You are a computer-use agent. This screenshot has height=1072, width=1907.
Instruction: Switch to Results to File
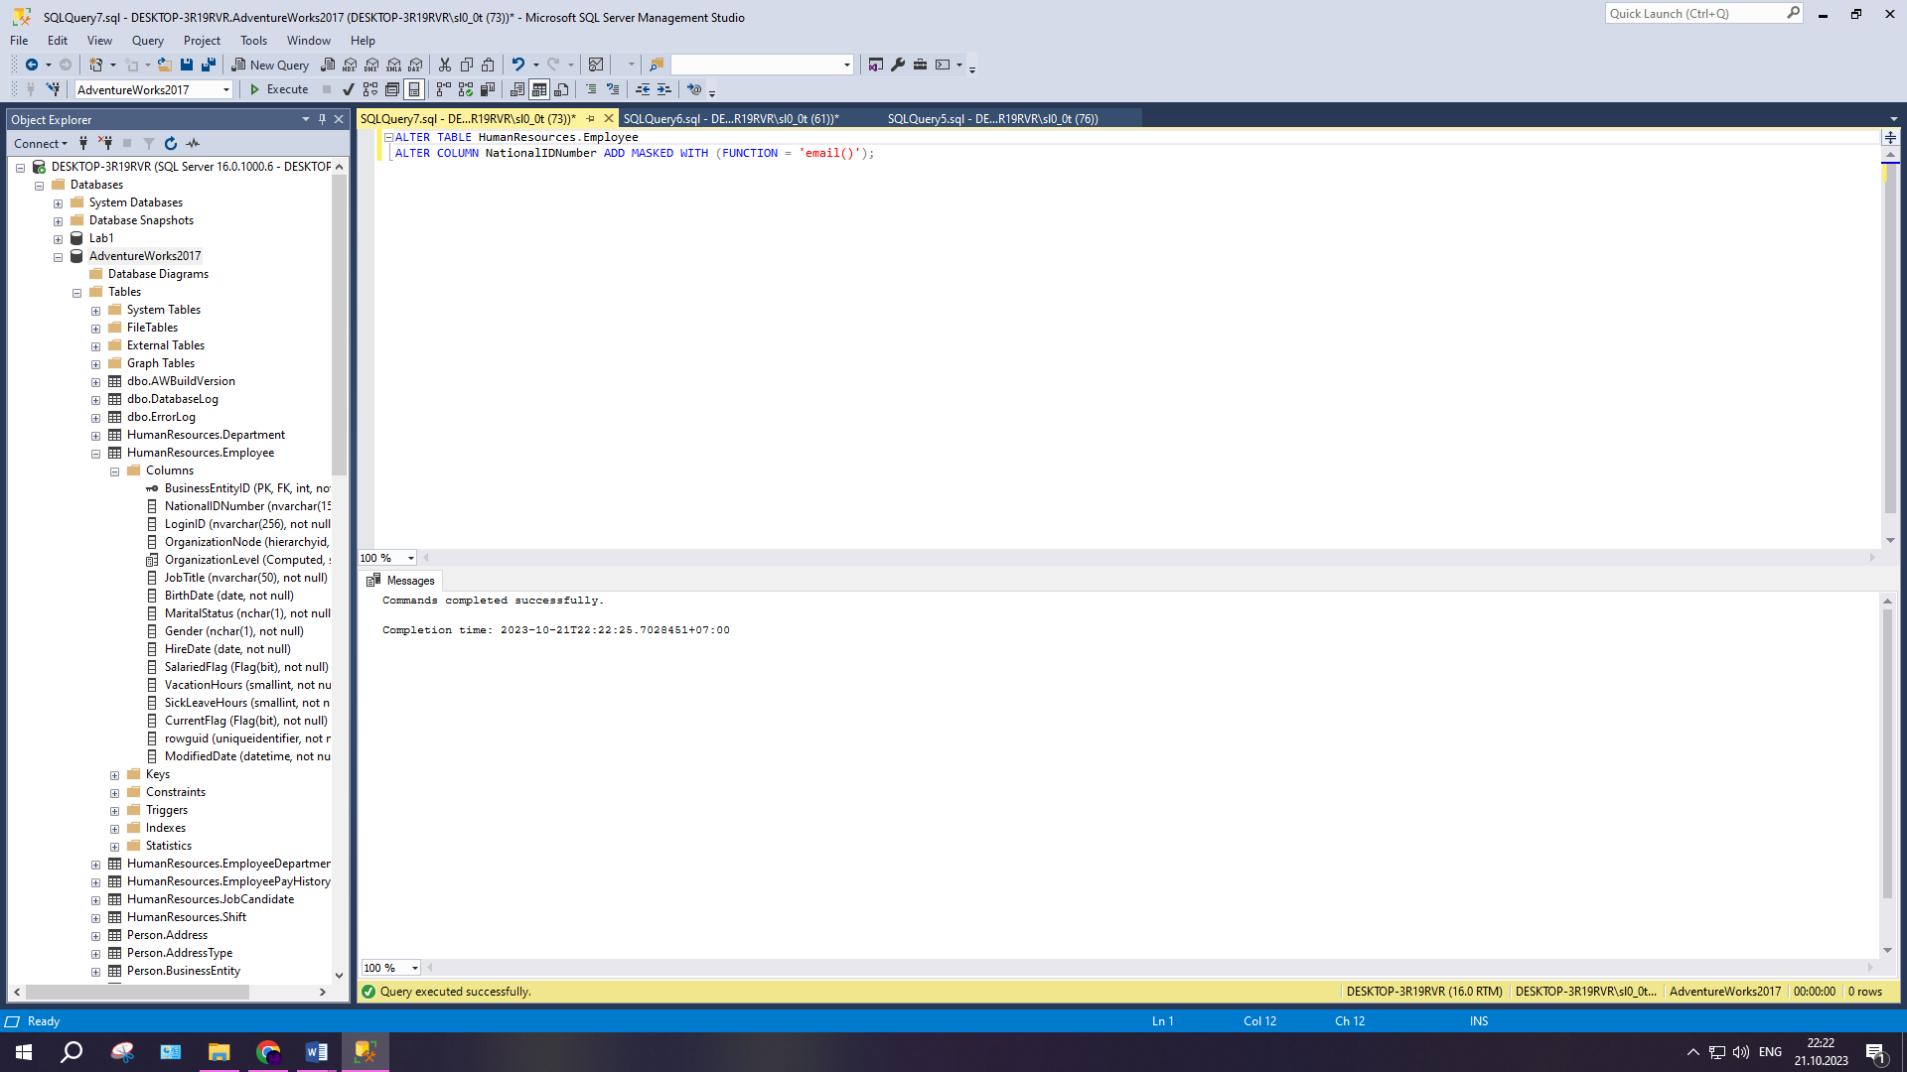coord(561,89)
